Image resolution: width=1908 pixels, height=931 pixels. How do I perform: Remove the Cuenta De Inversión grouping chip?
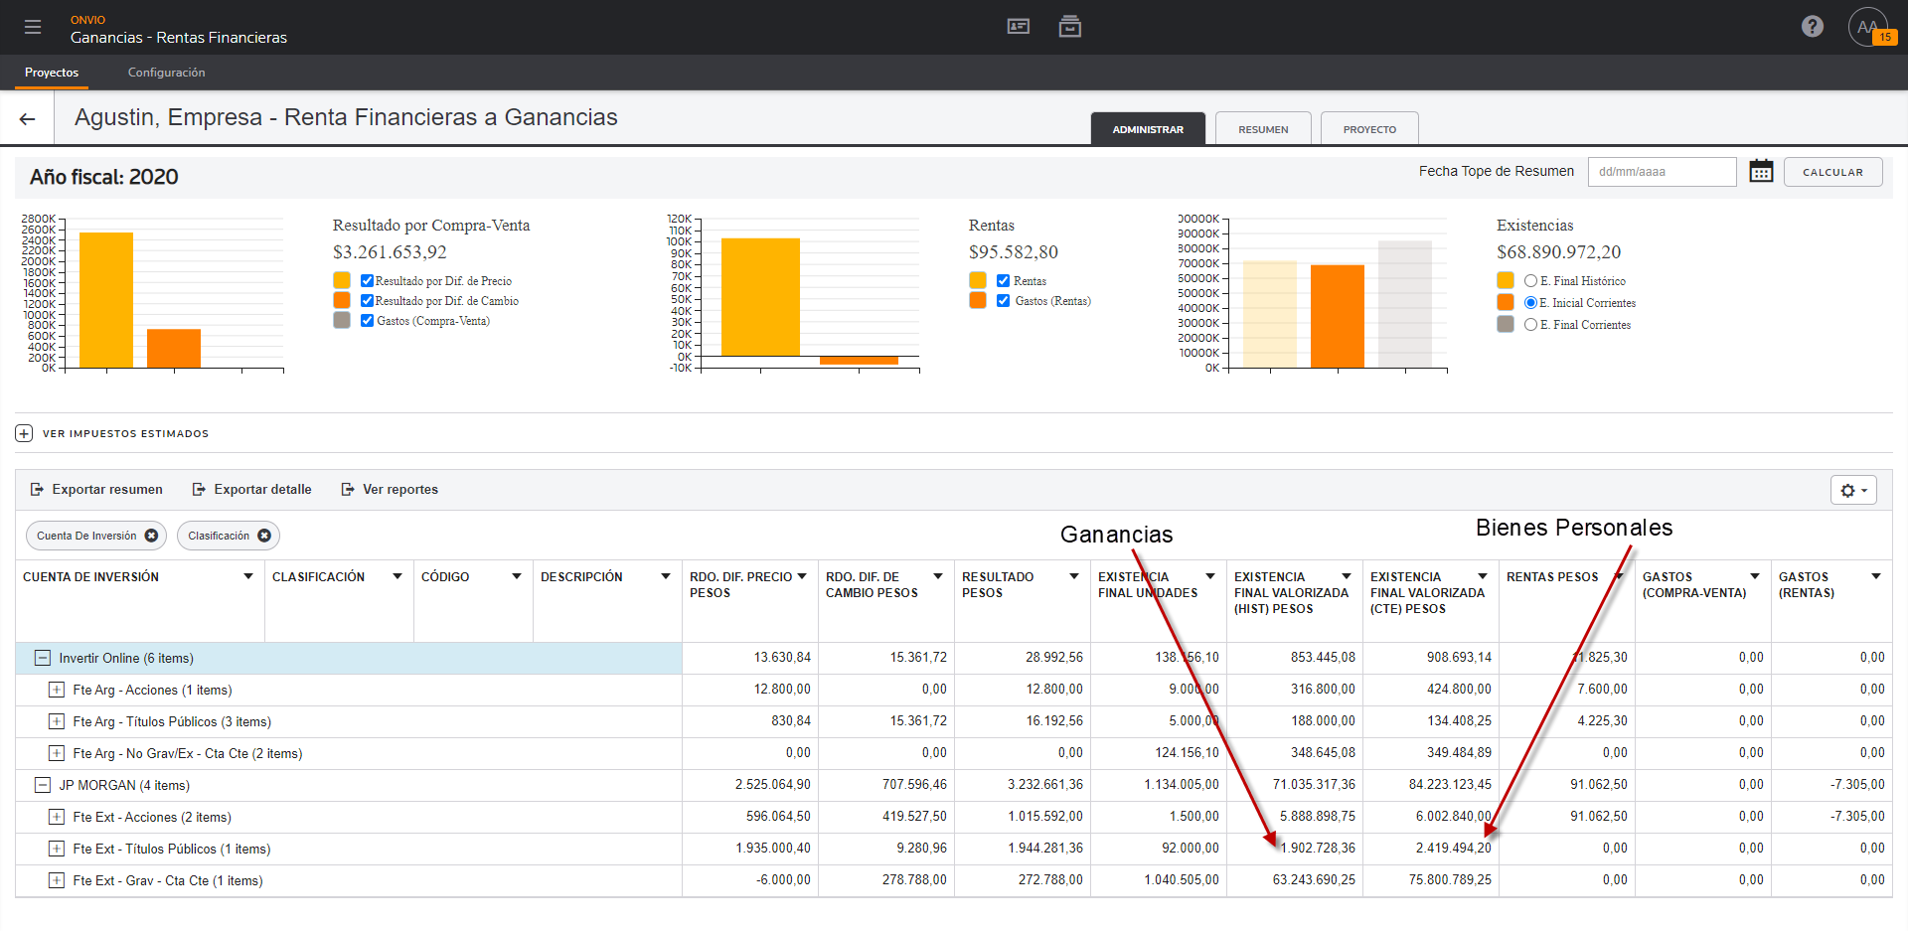click(x=151, y=536)
